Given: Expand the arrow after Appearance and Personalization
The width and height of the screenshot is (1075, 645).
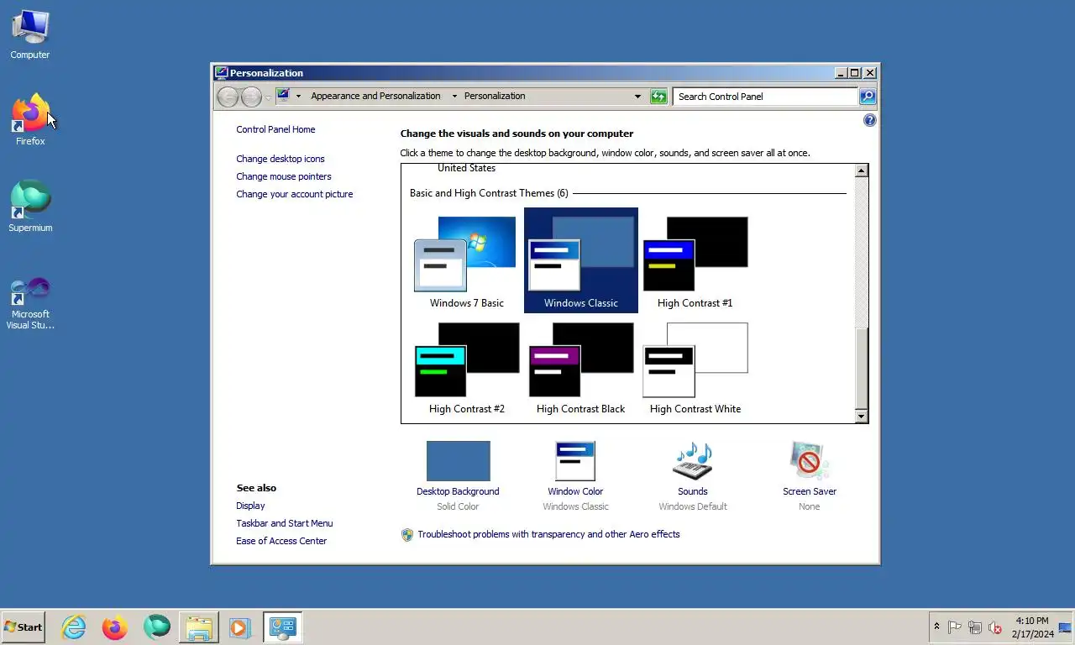Looking at the screenshot, I should [x=454, y=96].
